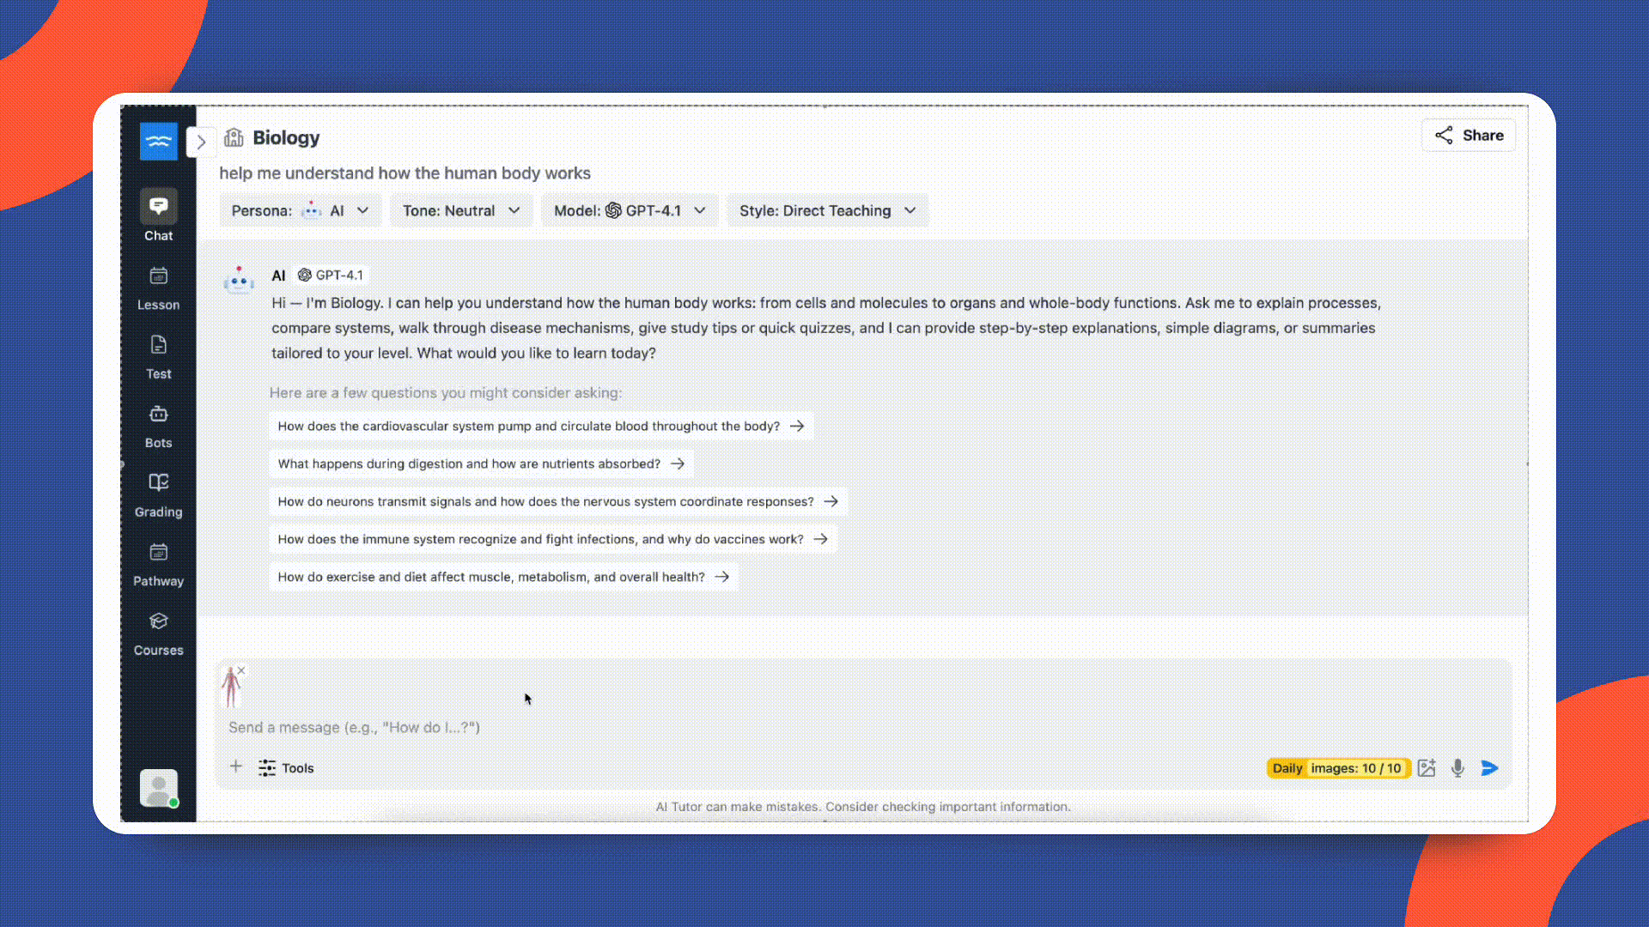1649x927 pixels.
Task: Click the AI Tutor mistakes disclaimer text
Action: click(863, 807)
